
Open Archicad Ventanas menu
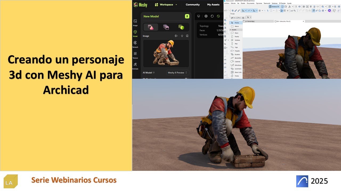coord(275,3)
